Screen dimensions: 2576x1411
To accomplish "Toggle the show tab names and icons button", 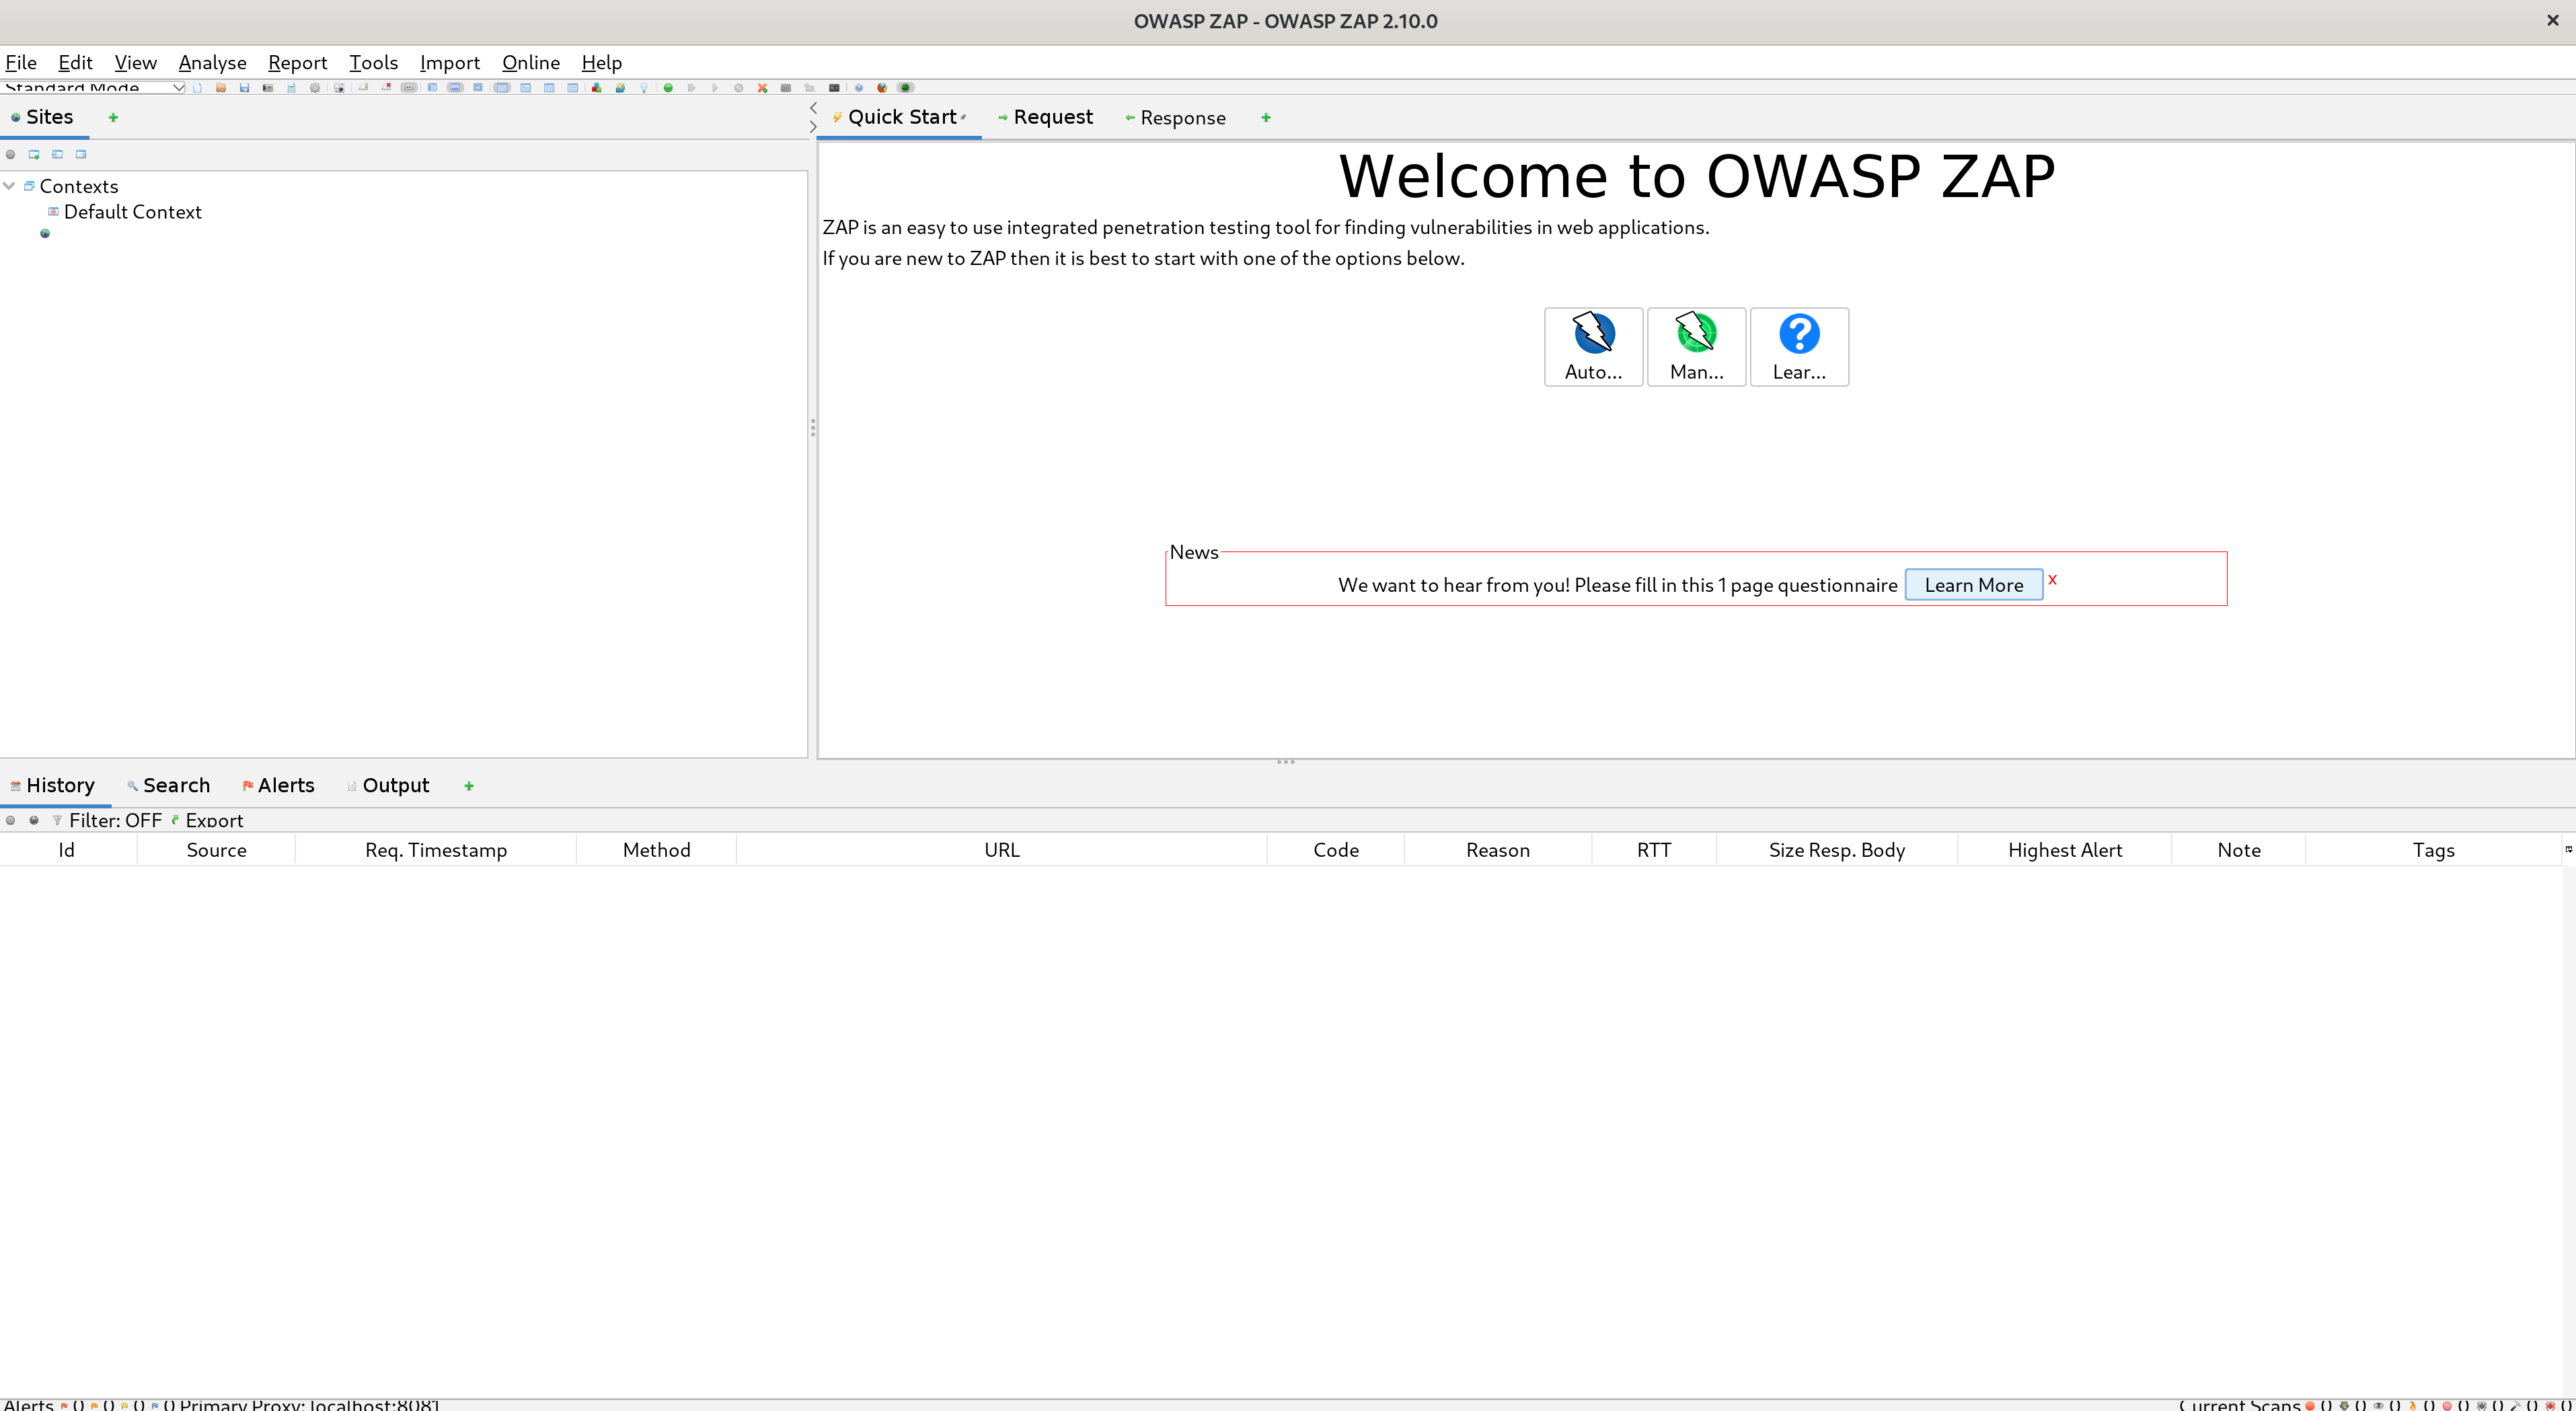I will [408, 88].
